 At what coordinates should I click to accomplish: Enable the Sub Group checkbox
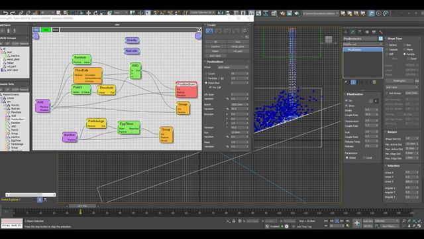387,93
